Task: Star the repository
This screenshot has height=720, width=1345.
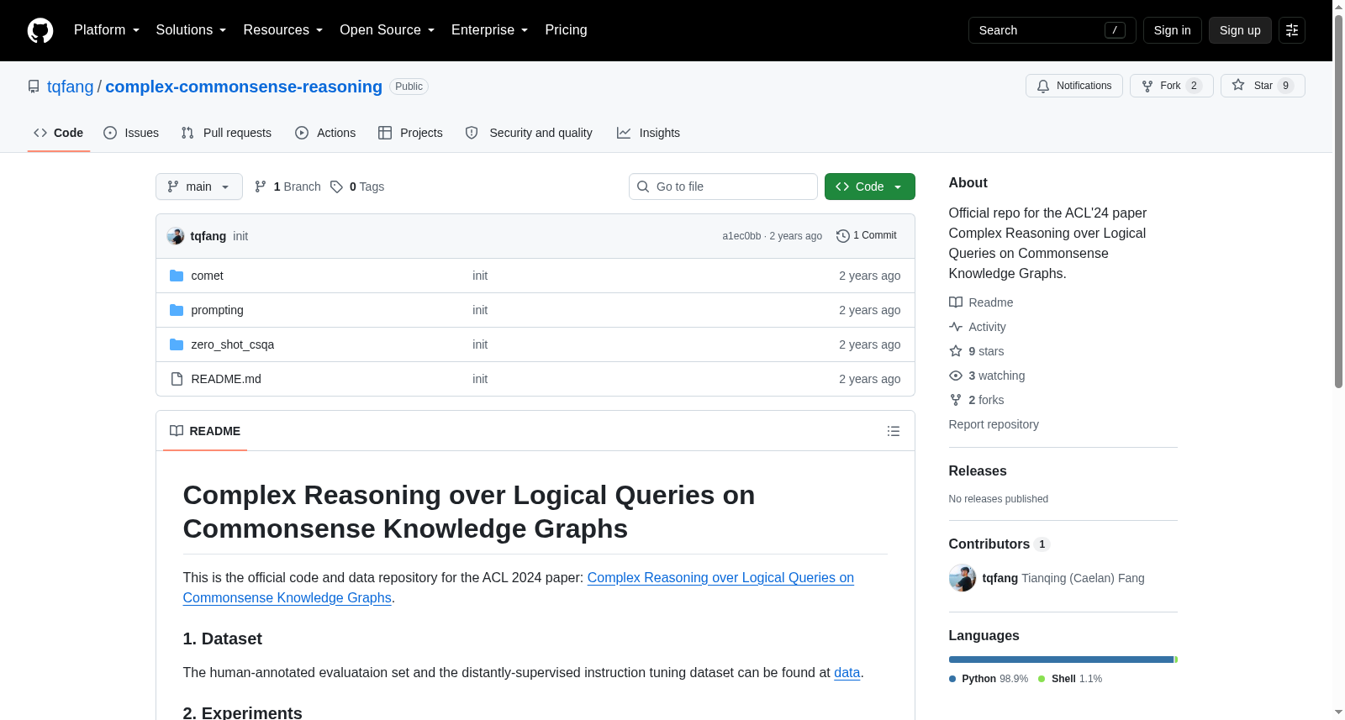Action: 1263,86
